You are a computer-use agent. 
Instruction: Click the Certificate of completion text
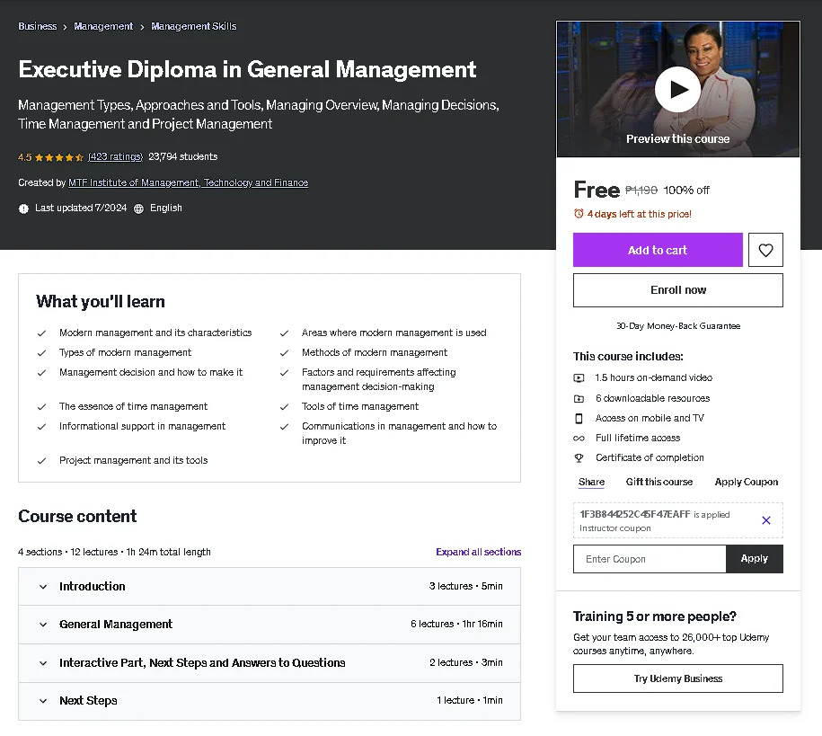tap(650, 457)
